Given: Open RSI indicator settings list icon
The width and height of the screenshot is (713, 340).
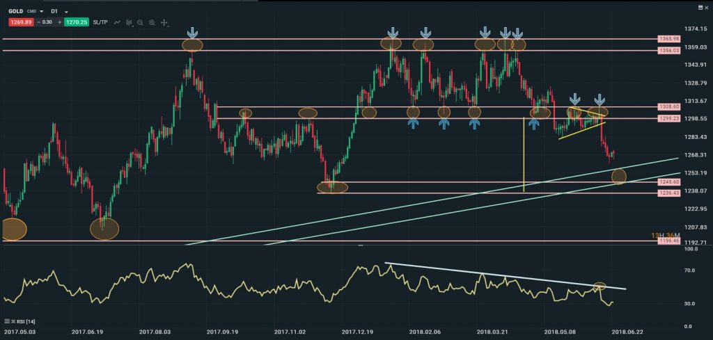Looking at the screenshot, I should click(x=7, y=321).
